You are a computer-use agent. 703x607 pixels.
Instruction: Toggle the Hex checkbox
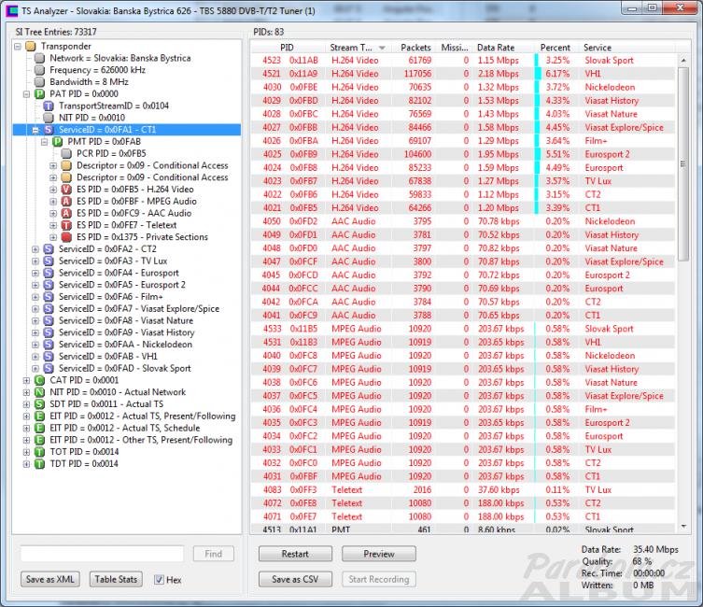pos(160,580)
